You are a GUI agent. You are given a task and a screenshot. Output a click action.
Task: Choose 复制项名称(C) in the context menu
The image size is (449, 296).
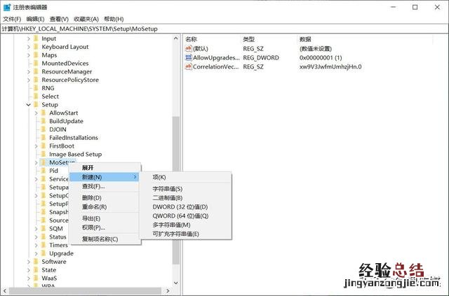(x=105, y=239)
